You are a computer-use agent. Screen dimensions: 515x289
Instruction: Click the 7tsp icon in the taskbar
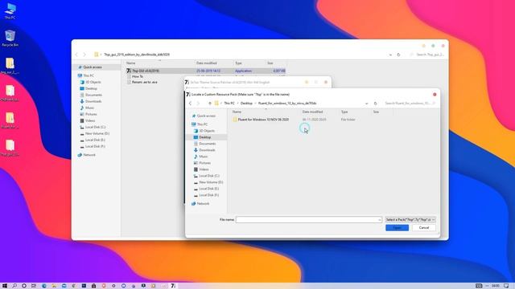pos(173,286)
